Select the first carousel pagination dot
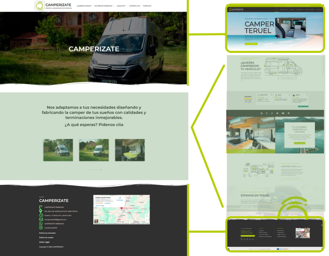 pyautogui.click(x=87, y=170)
